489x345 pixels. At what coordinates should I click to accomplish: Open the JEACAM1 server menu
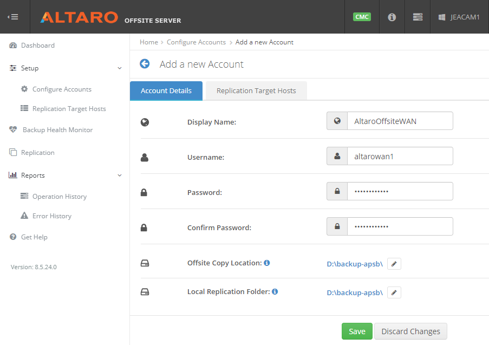459,17
